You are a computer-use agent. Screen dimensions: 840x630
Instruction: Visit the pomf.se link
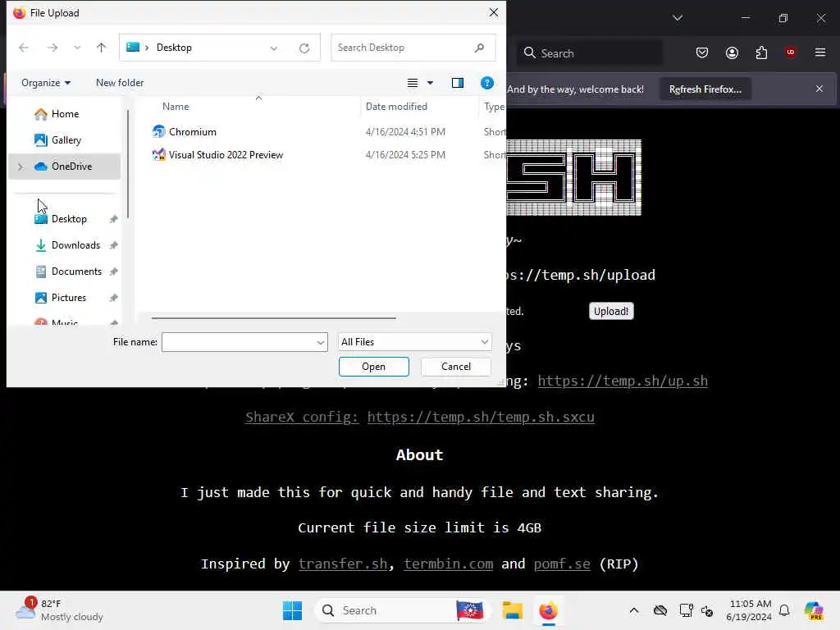[x=562, y=564]
